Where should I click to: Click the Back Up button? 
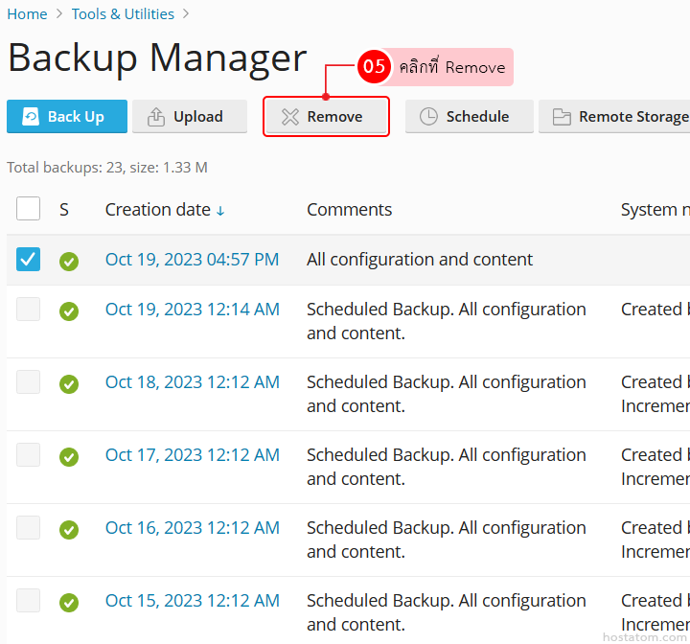click(x=66, y=117)
